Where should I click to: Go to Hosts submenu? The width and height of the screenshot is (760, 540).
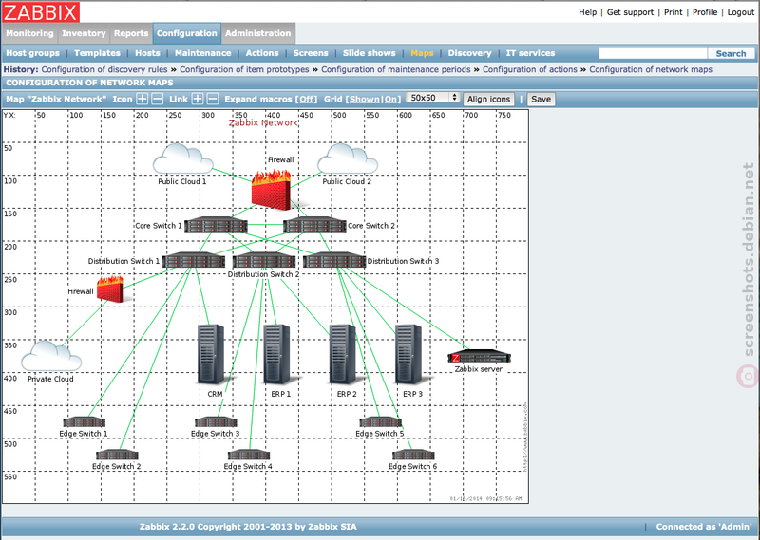147,53
